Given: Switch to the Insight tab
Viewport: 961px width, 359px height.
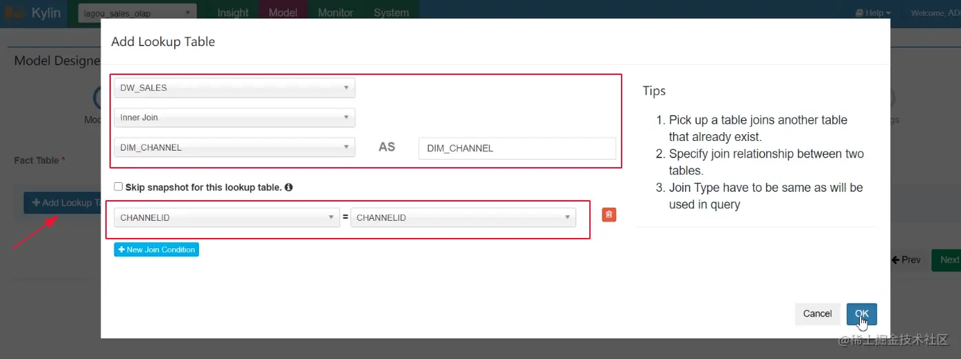Looking at the screenshot, I should click(x=233, y=13).
